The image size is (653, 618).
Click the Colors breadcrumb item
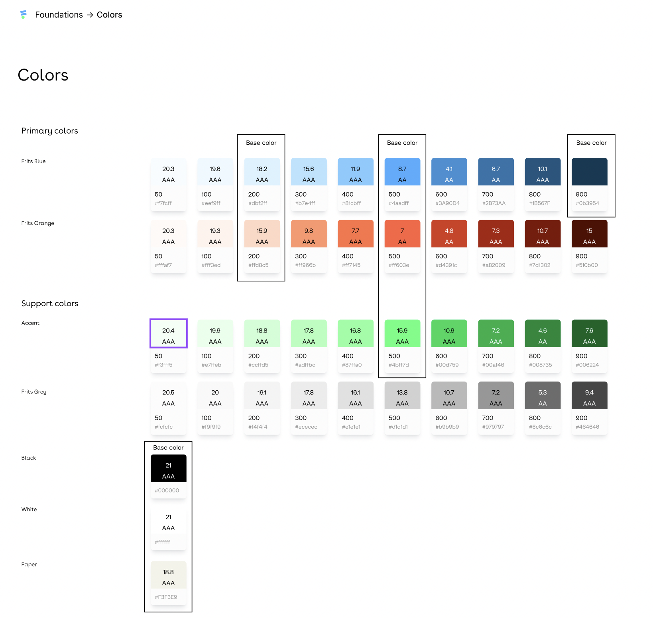click(109, 15)
